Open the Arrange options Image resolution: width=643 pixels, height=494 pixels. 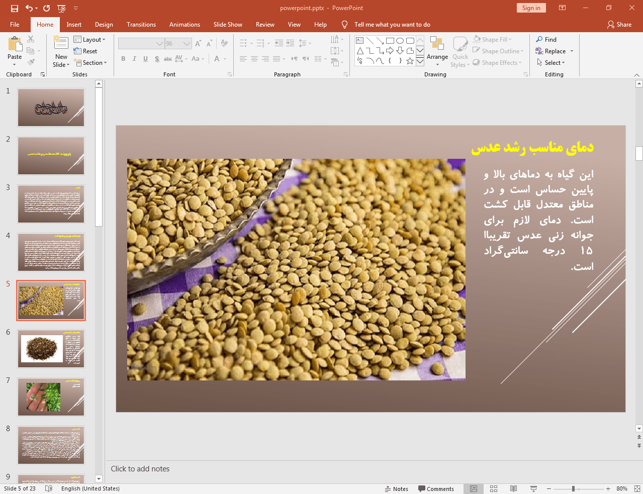pyautogui.click(x=437, y=51)
